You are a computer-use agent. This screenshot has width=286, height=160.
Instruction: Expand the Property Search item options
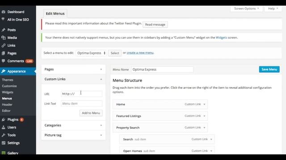pyautogui.click(x=204, y=128)
